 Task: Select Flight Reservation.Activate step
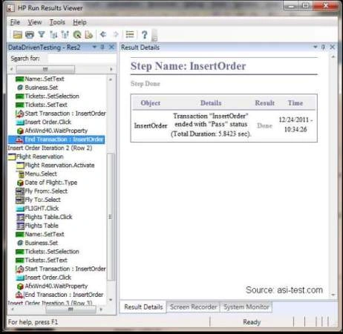coord(55,166)
